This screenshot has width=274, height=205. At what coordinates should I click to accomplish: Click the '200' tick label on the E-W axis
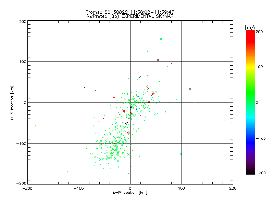(233, 188)
